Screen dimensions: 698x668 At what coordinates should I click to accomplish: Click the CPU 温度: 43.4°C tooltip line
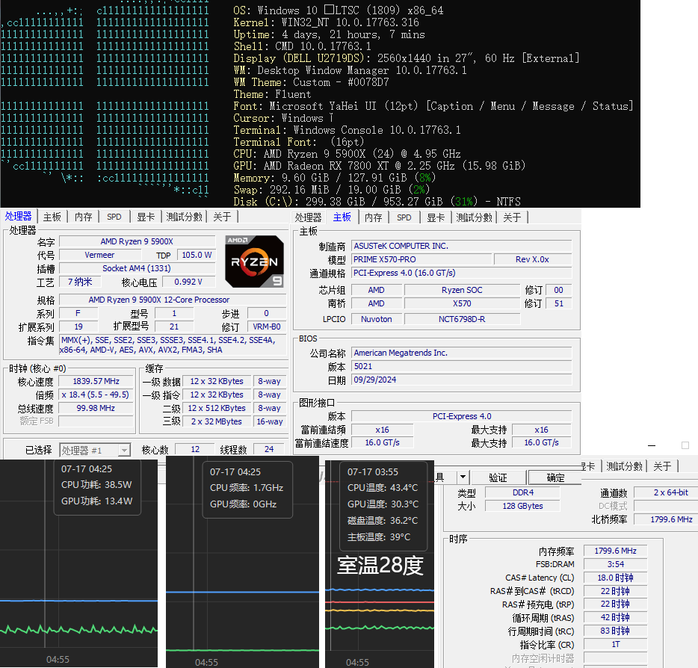click(x=383, y=487)
